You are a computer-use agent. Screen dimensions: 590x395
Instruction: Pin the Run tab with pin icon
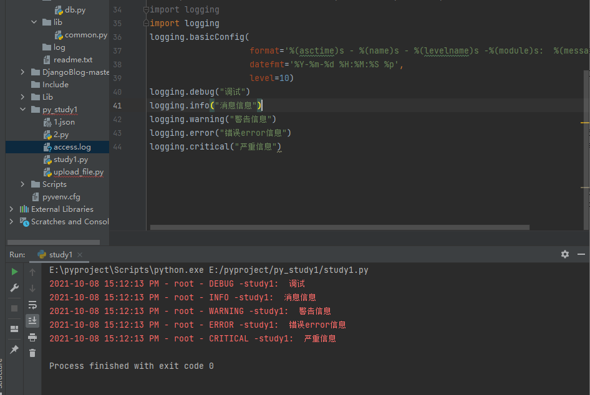(x=14, y=349)
